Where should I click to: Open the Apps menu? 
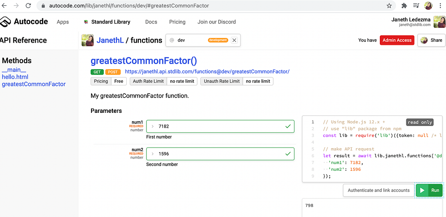pyautogui.click(x=63, y=22)
